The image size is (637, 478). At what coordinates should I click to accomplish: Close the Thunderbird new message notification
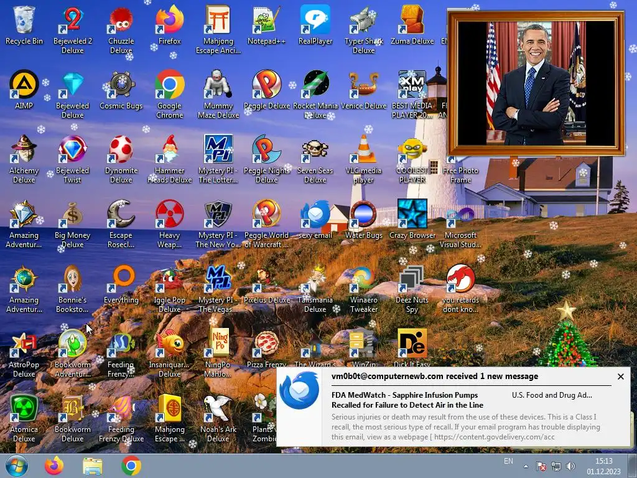coord(620,377)
